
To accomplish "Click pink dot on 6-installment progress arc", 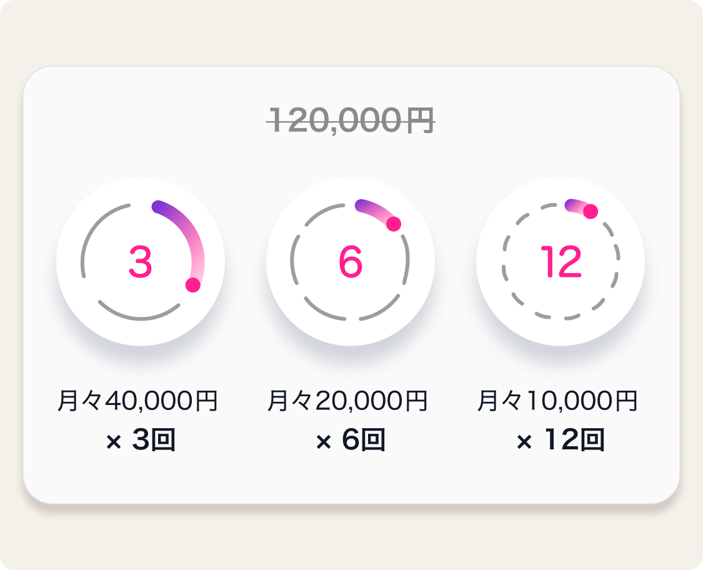I will click(x=393, y=224).
